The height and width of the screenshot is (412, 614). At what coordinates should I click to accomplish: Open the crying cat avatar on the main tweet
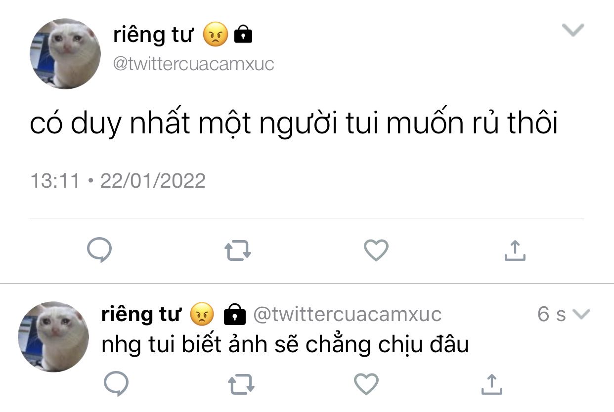pyautogui.click(x=65, y=54)
